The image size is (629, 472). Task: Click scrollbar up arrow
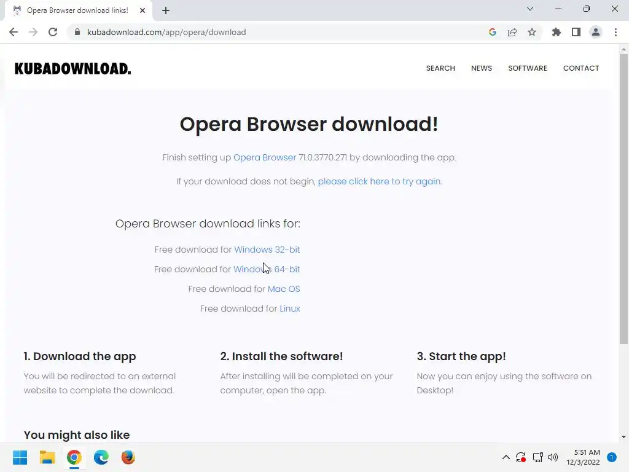coord(623,49)
